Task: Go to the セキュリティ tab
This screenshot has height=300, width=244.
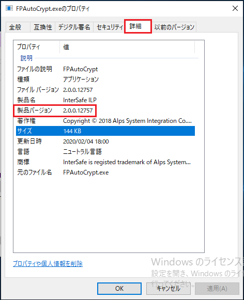Action: 110,27
